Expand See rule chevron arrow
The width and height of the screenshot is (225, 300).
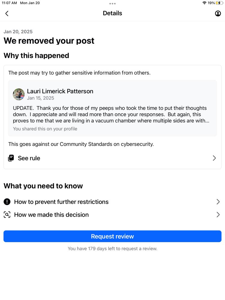[x=214, y=158]
